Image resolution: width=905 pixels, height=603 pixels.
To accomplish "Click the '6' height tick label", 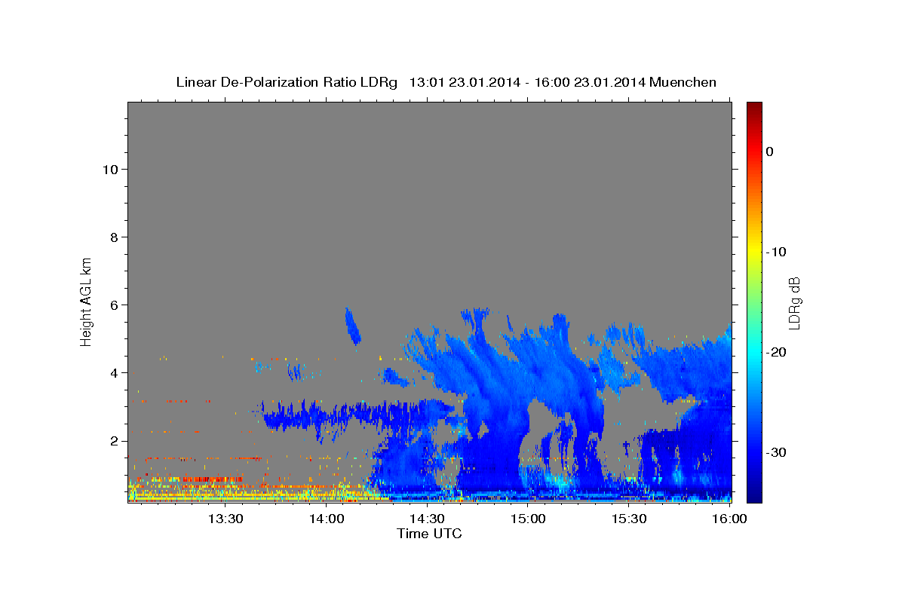I will coord(114,305).
